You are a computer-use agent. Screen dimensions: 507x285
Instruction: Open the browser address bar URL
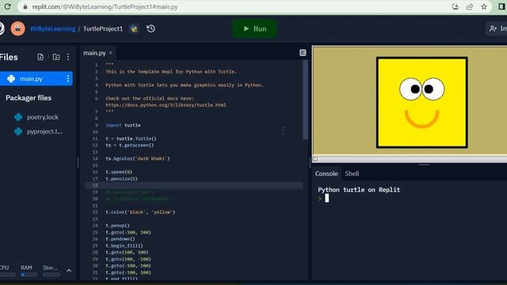point(105,6)
